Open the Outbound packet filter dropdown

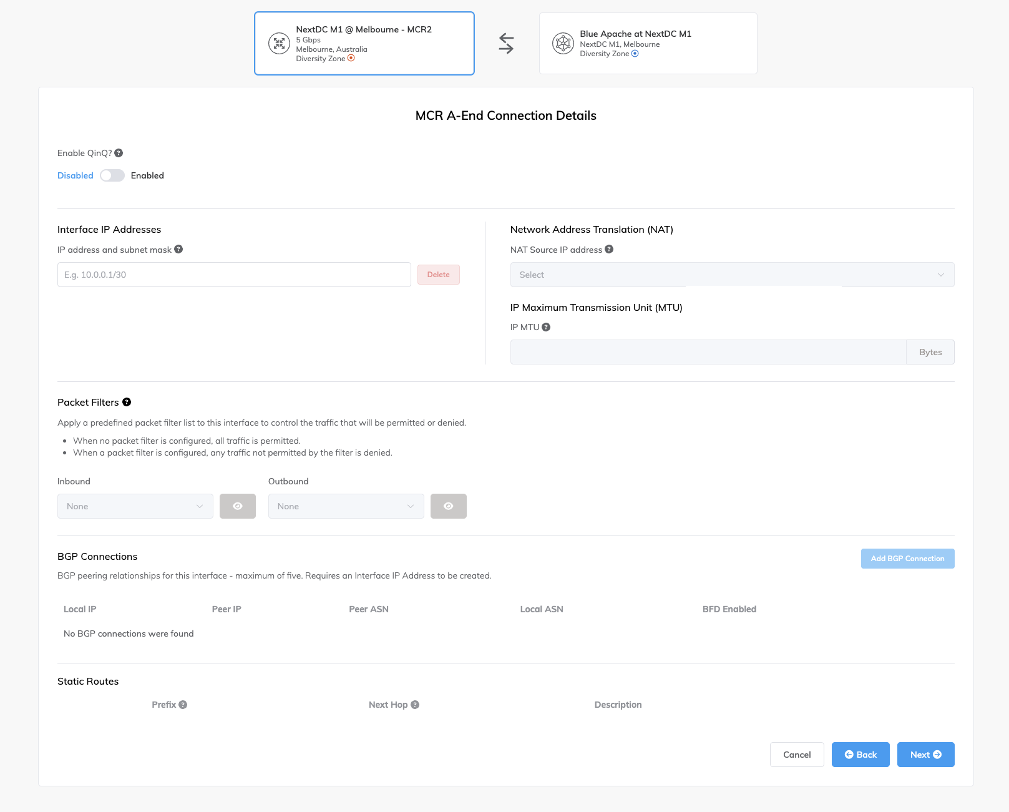[346, 506]
